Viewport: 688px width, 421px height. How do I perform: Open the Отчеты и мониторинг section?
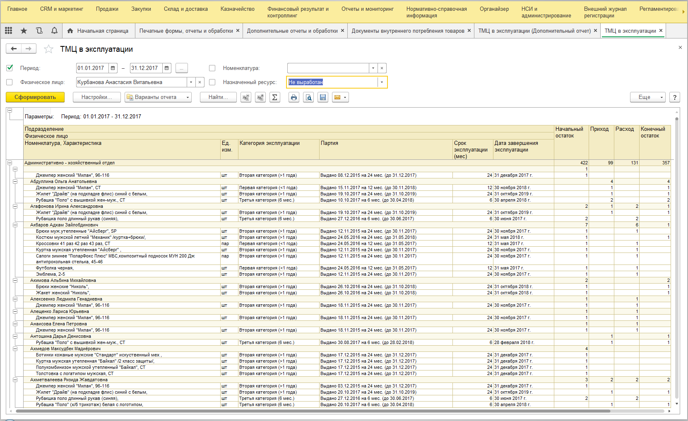click(x=368, y=9)
